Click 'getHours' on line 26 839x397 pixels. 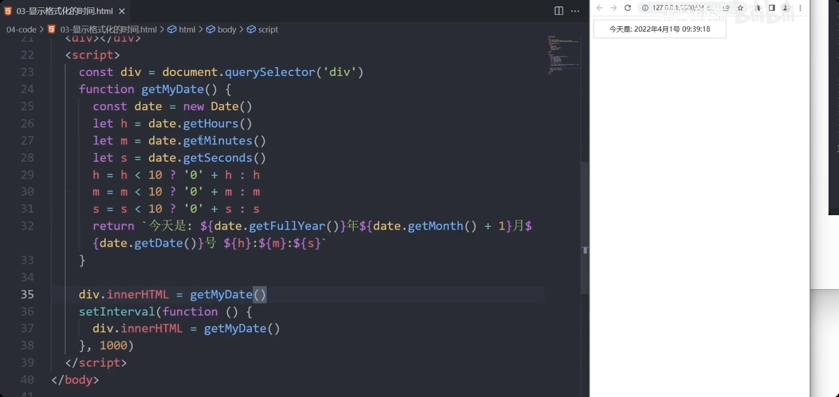pos(211,124)
